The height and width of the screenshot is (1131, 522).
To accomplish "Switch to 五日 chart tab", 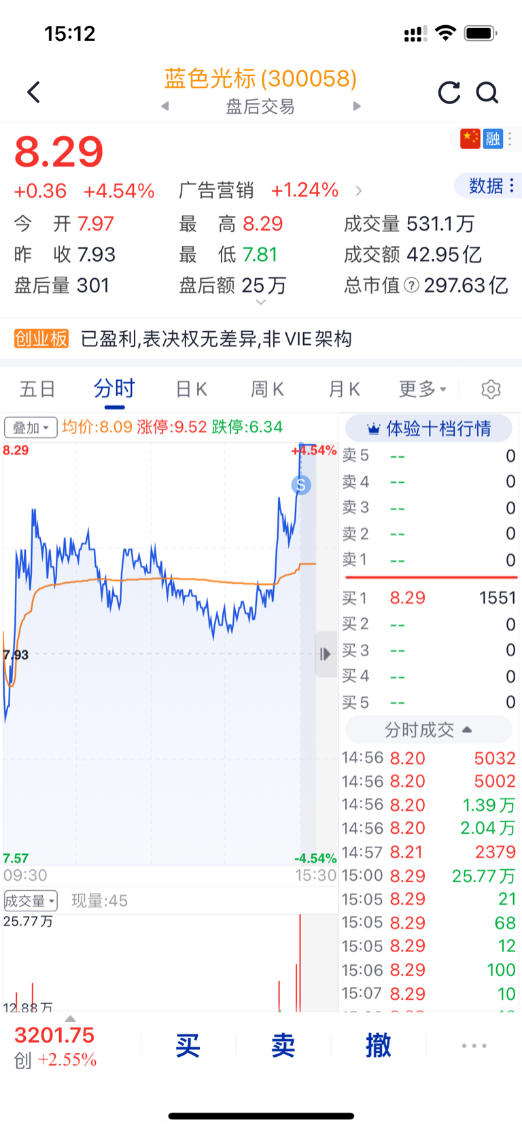I will pos(37,389).
